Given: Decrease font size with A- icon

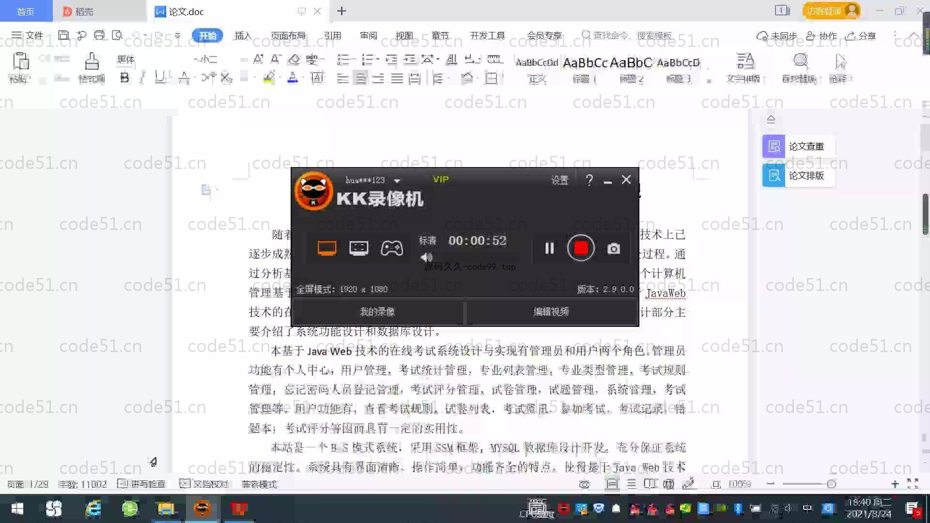Looking at the screenshot, I should [x=276, y=60].
